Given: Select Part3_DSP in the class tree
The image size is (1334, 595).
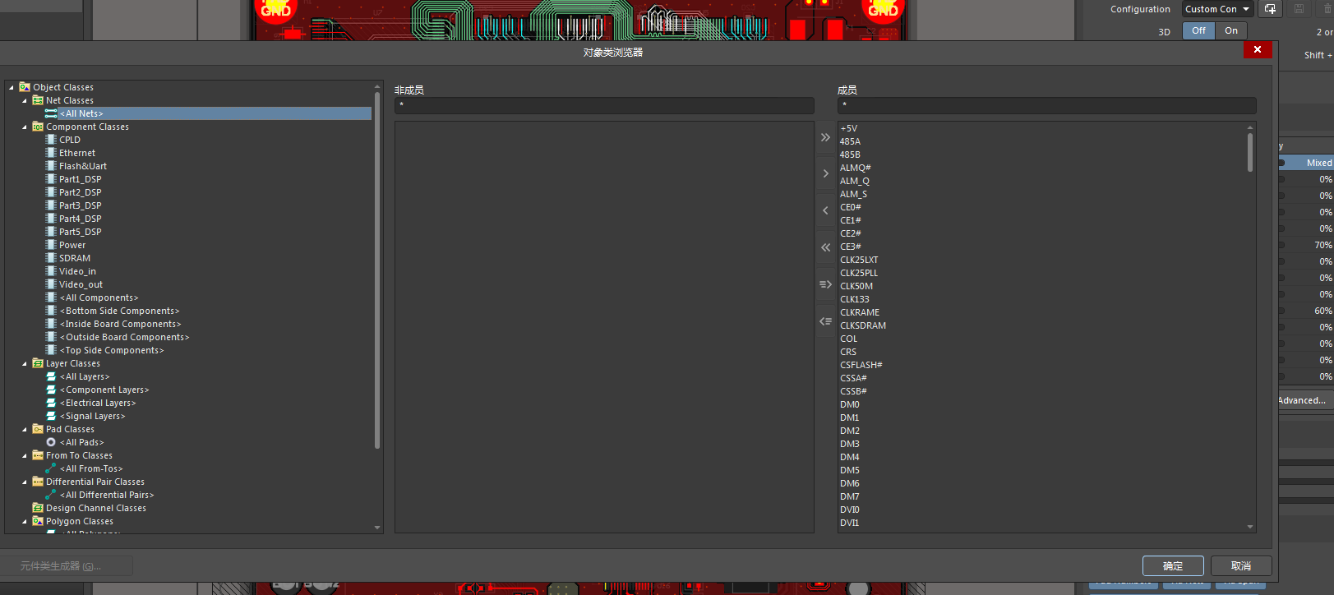Looking at the screenshot, I should click(x=80, y=205).
